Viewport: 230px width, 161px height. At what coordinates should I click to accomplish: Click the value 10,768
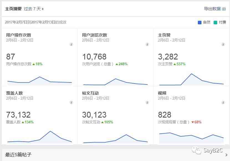[x=94, y=57]
